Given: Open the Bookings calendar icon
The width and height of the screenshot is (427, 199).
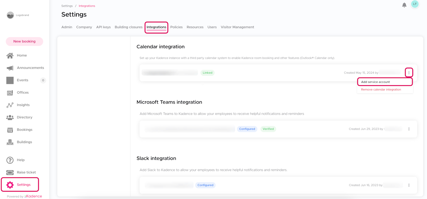Looking at the screenshot, I should pos(10,130).
